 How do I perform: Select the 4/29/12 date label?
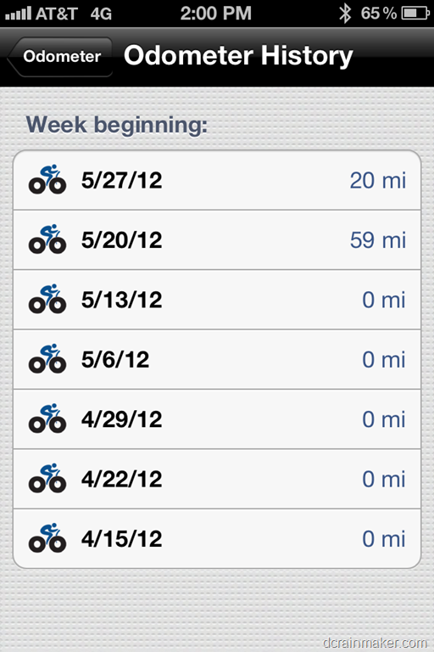click(x=122, y=419)
